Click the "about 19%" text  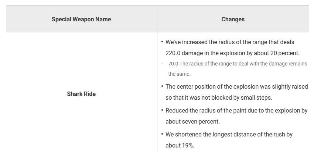[180, 146]
